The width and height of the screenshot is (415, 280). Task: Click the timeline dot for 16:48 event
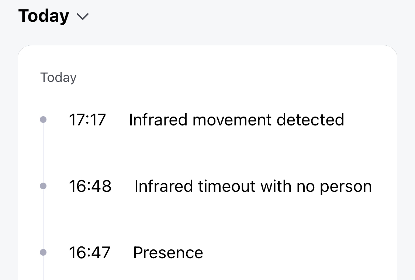tap(43, 186)
